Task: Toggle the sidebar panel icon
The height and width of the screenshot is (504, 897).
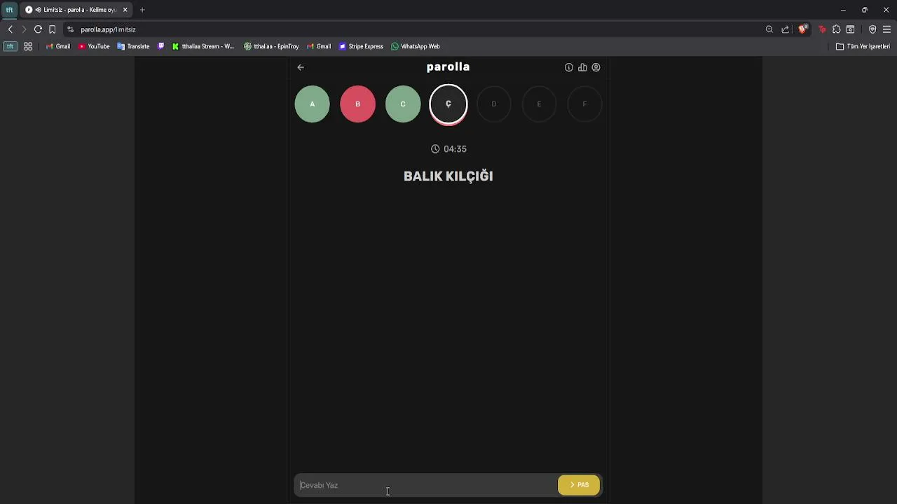Action: 850,29
